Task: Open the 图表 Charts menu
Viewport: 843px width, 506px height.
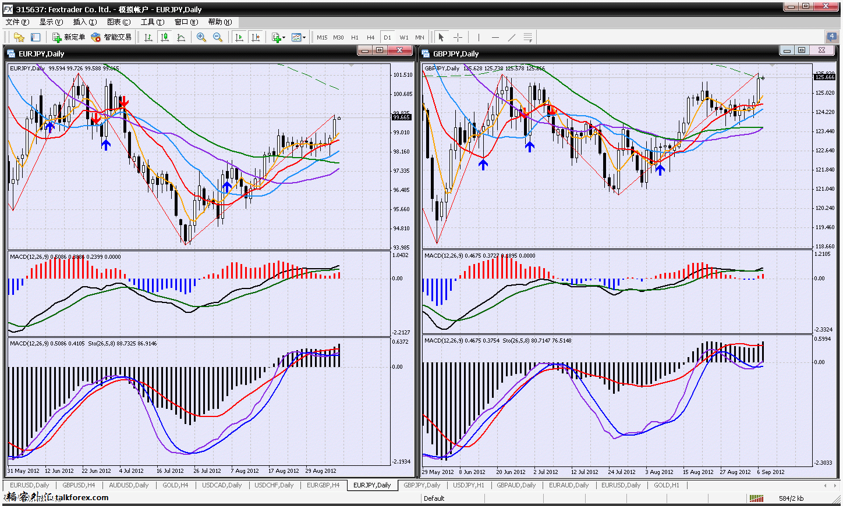Action: coord(118,22)
